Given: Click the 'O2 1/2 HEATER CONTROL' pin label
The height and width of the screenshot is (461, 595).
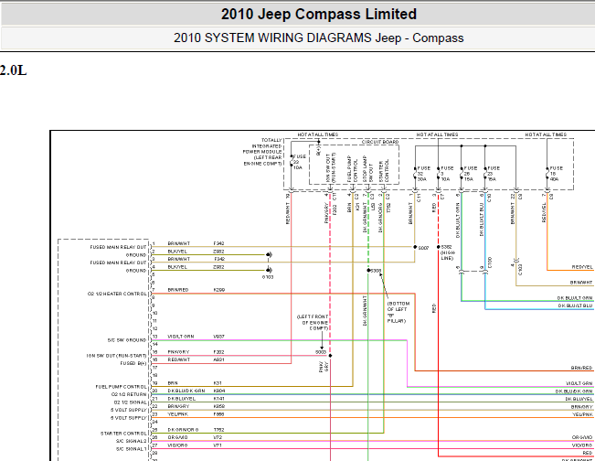Looking at the screenshot, I should pos(117,294).
